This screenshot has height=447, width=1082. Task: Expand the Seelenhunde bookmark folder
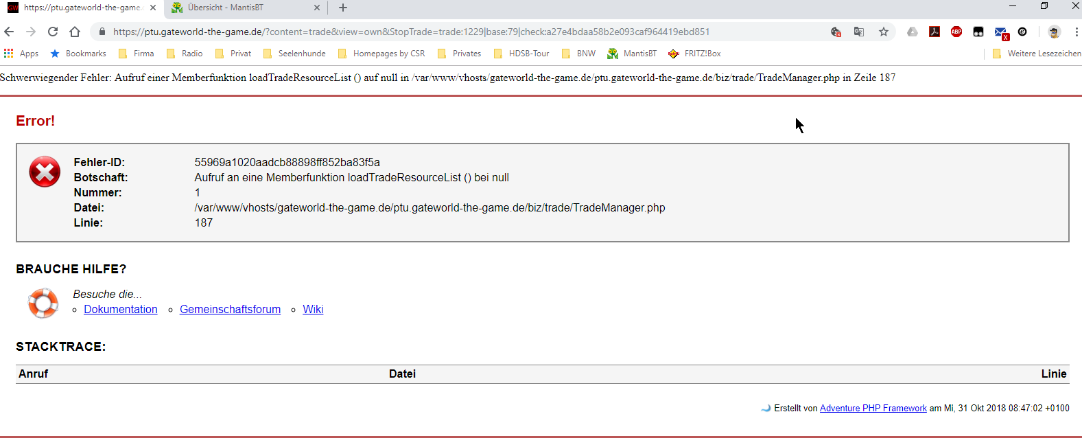click(x=294, y=54)
